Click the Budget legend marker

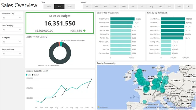(x=33, y=75)
